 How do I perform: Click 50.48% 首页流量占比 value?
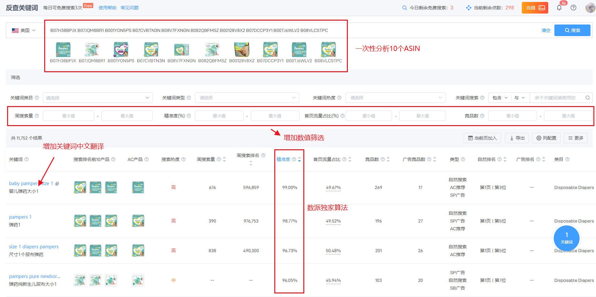point(333,251)
